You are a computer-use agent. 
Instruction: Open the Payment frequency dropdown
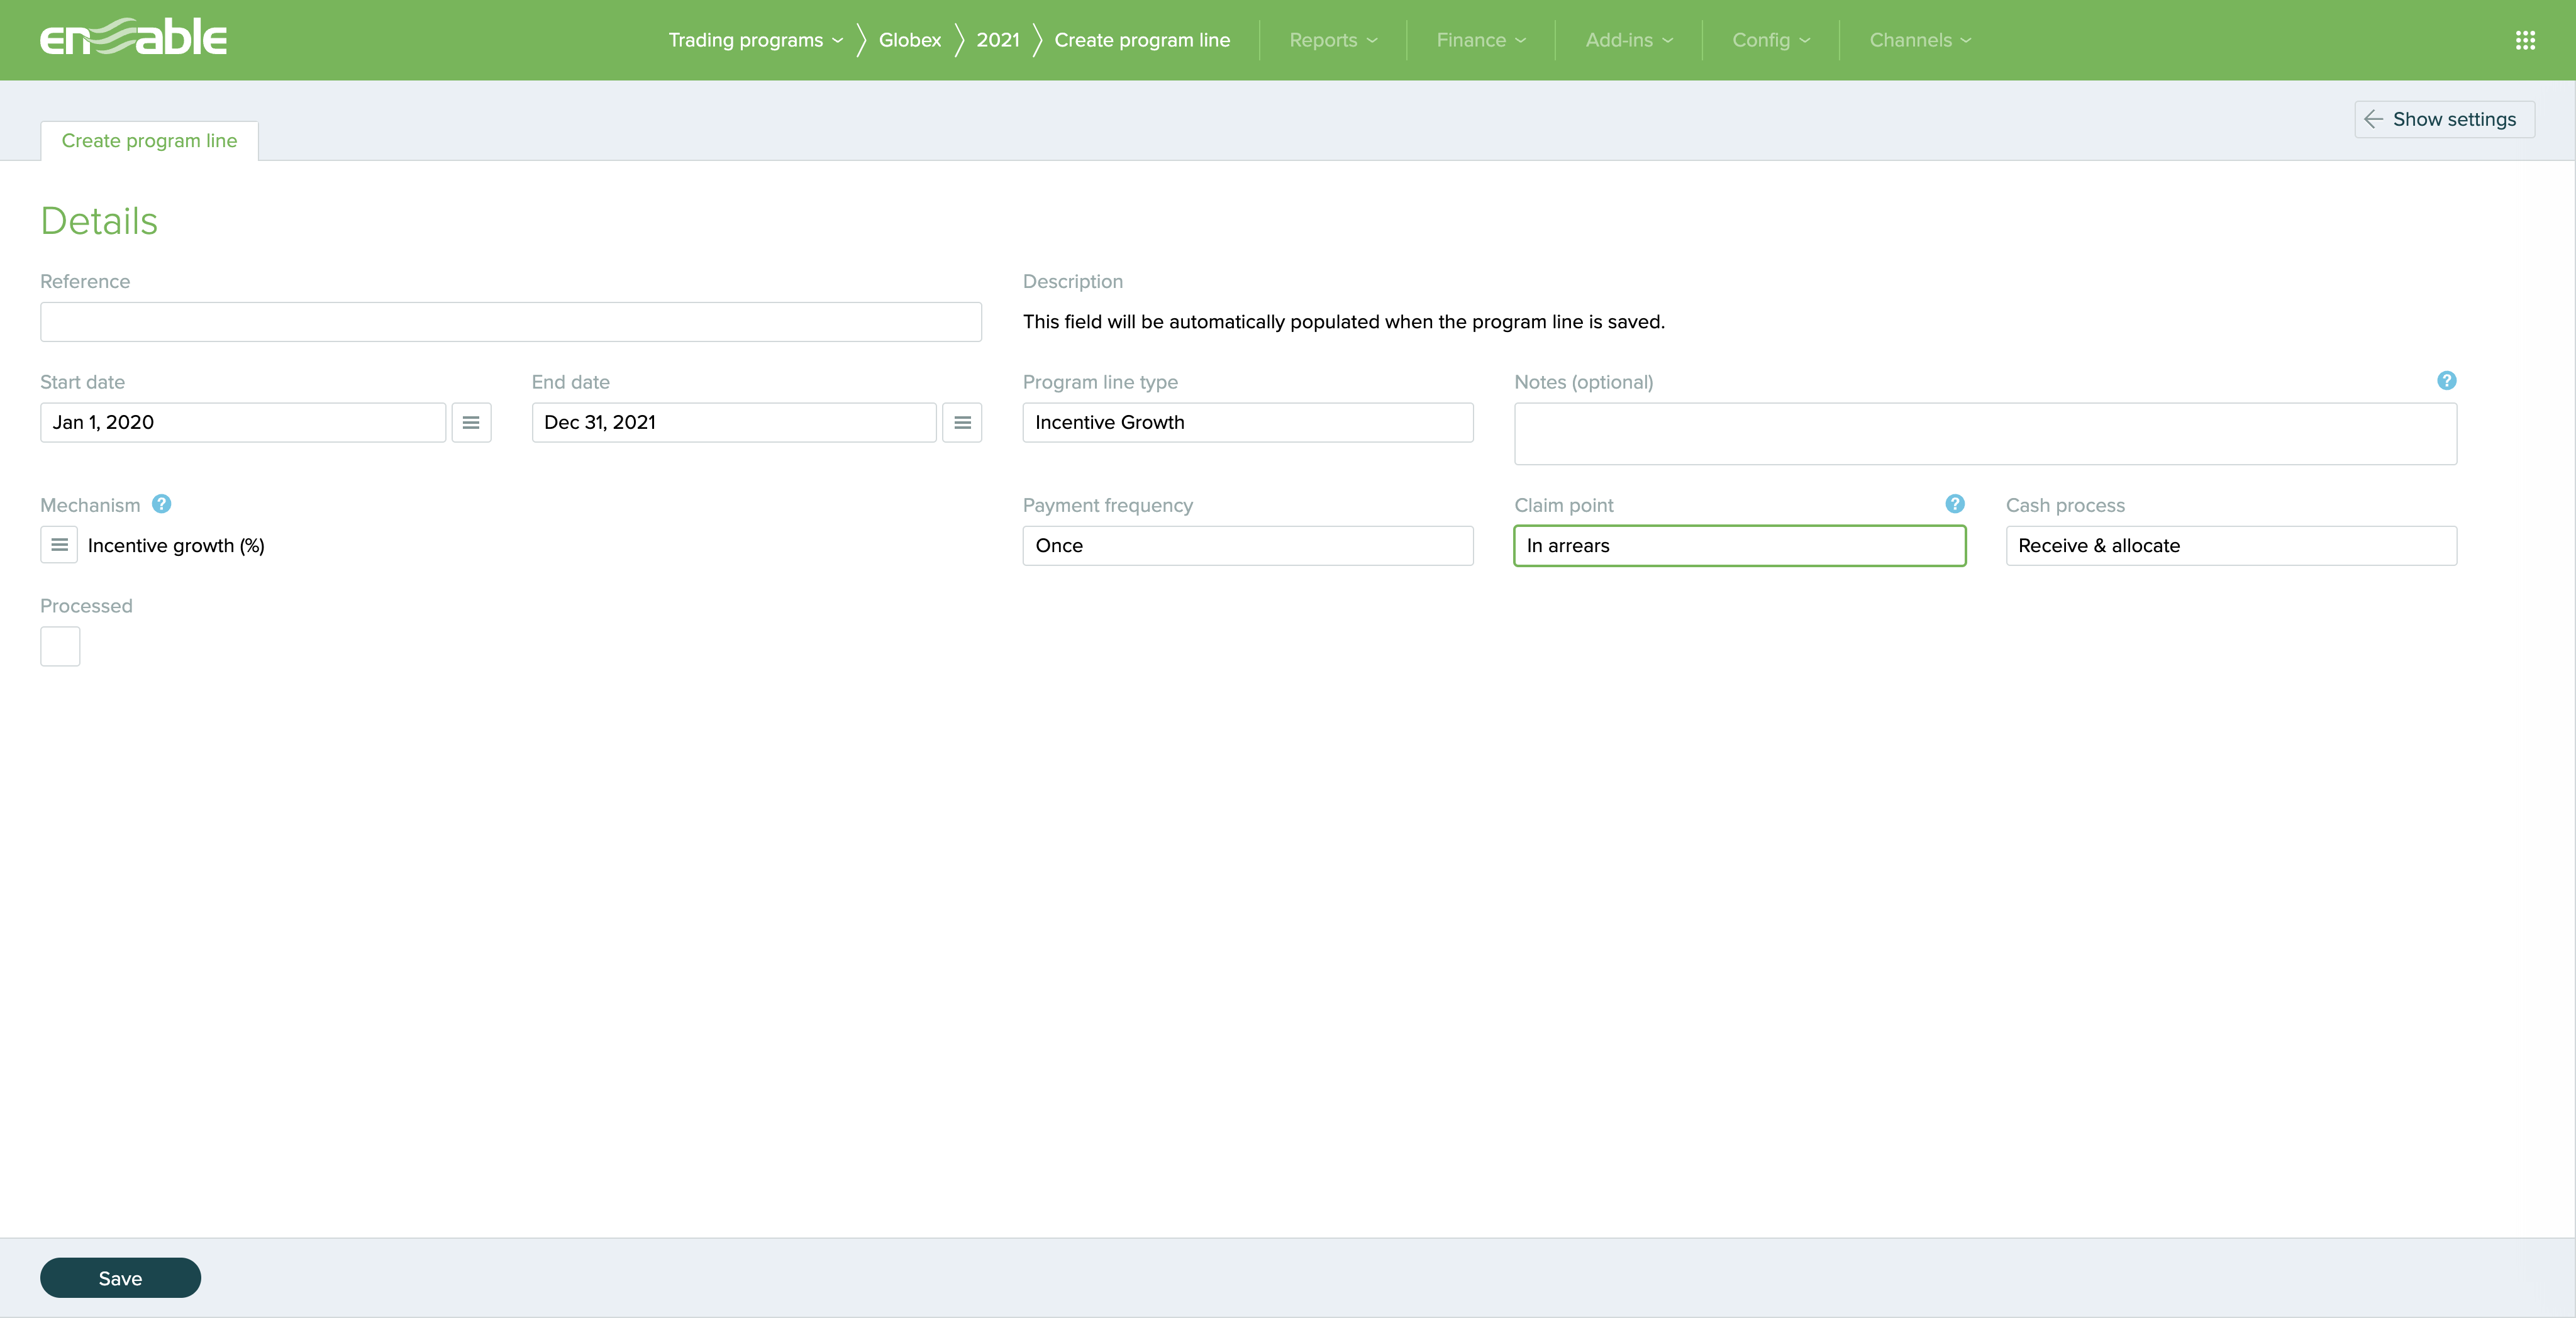1247,545
